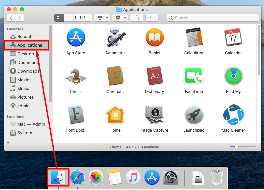Click the '38 items, 144.92 GB available' status text
Image resolution: width=264 pixels, height=190 pixels.
tap(133, 147)
